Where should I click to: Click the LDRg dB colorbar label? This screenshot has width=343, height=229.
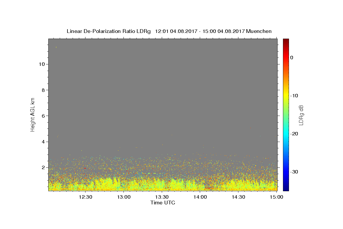(x=301, y=114)
